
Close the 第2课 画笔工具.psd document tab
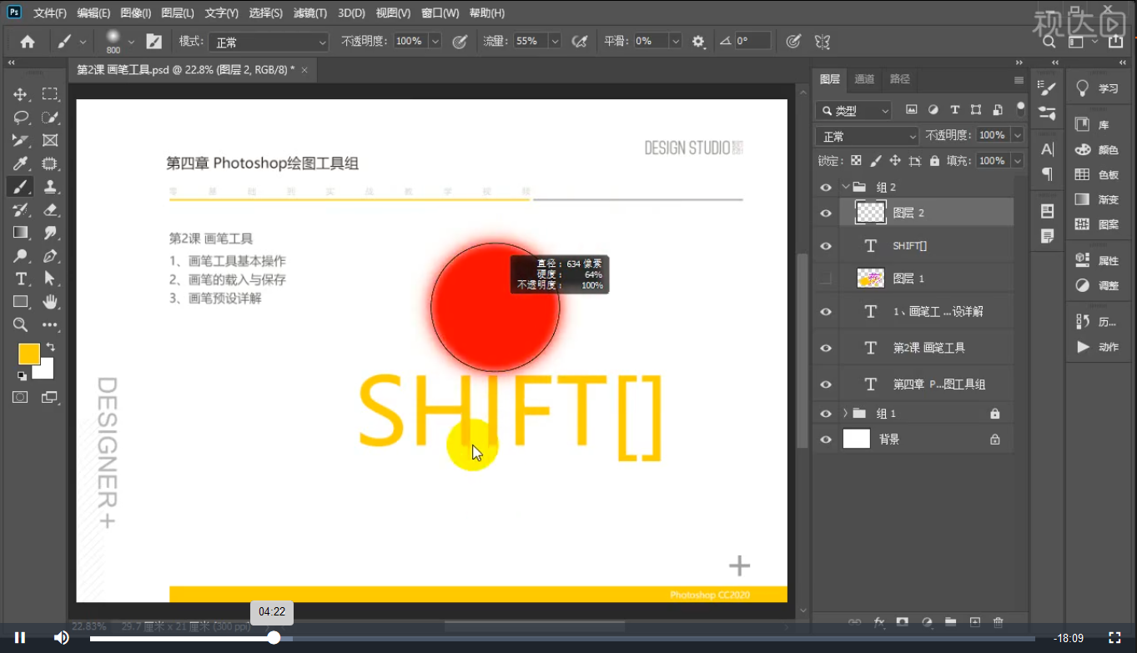(x=304, y=70)
